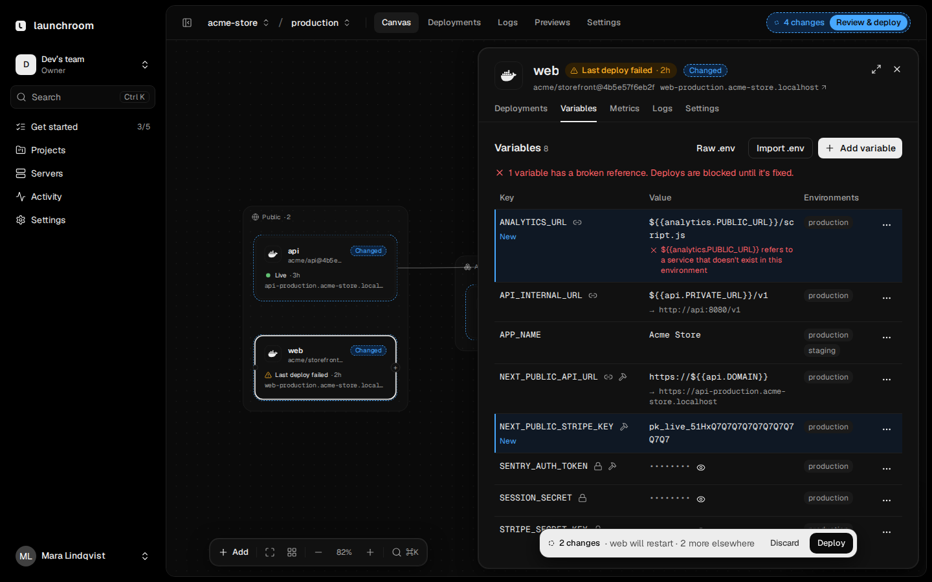Click the lock icon beside SESSION_SECRET
The image size is (932, 582).
click(x=582, y=498)
